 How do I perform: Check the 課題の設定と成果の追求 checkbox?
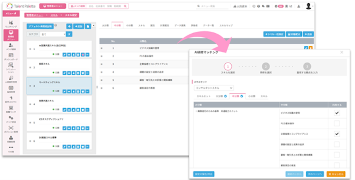click(x=337, y=144)
